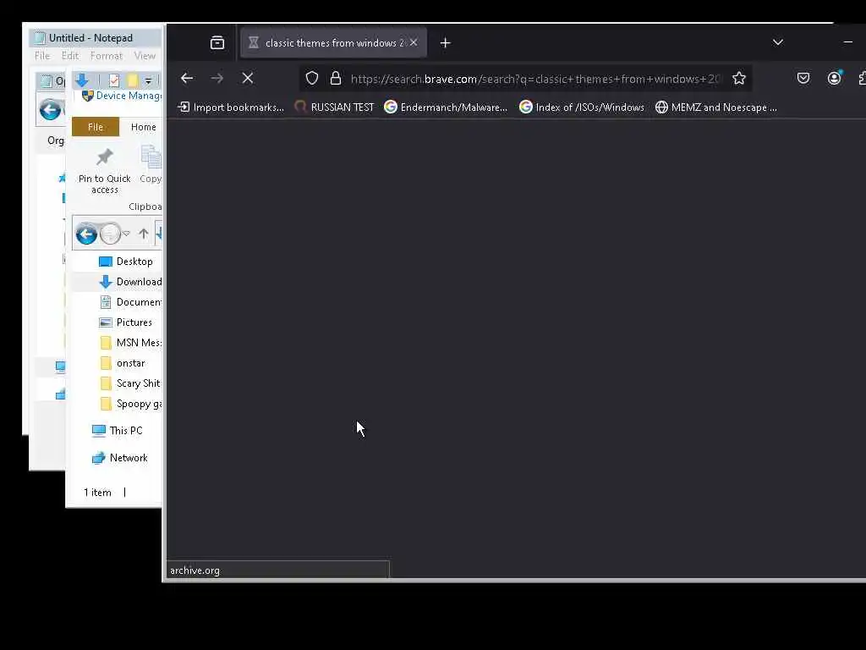Image resolution: width=866 pixels, height=650 pixels.
Task: Open the Pocket save icon
Action: click(x=803, y=79)
